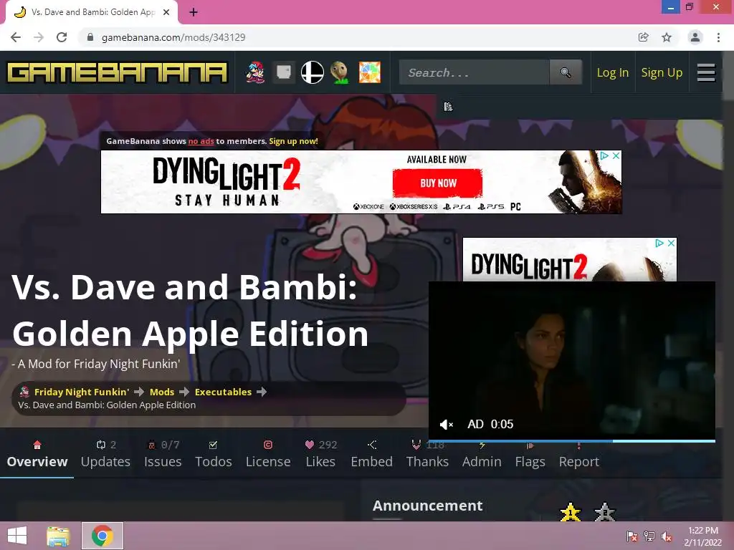
Task: Switch to the License tab
Action: [x=268, y=453]
